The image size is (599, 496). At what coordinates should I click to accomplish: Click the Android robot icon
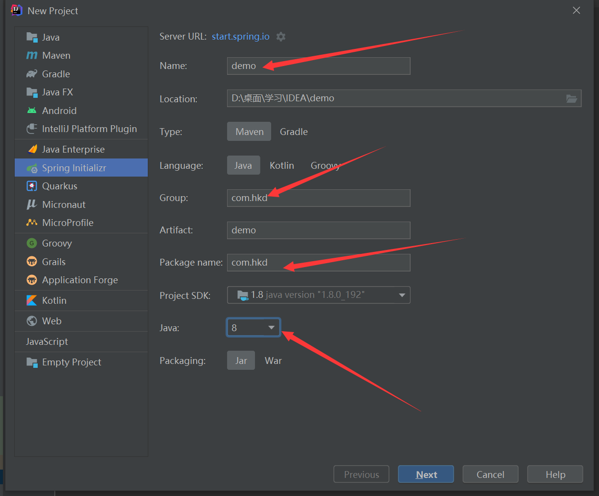(32, 111)
